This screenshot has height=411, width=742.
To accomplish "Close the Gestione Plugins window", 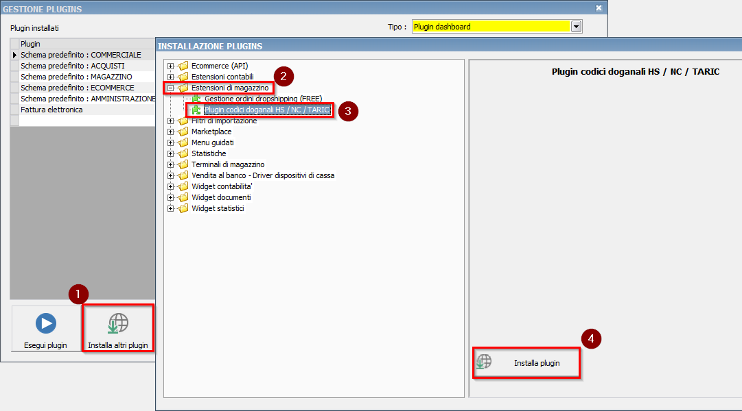I will point(599,8).
